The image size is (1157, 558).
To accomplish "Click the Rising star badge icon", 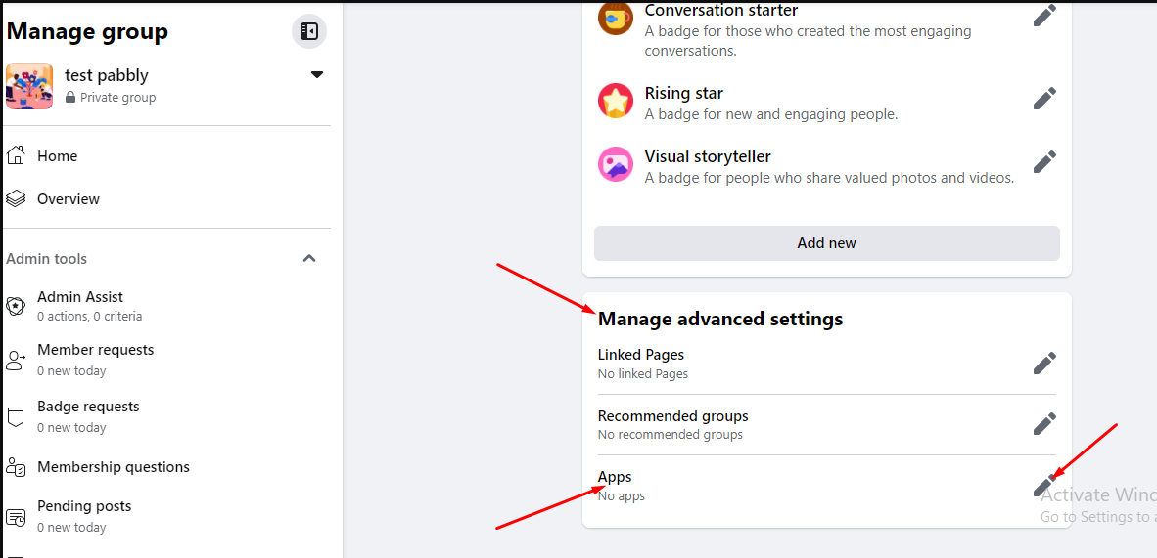I will tap(616, 101).
